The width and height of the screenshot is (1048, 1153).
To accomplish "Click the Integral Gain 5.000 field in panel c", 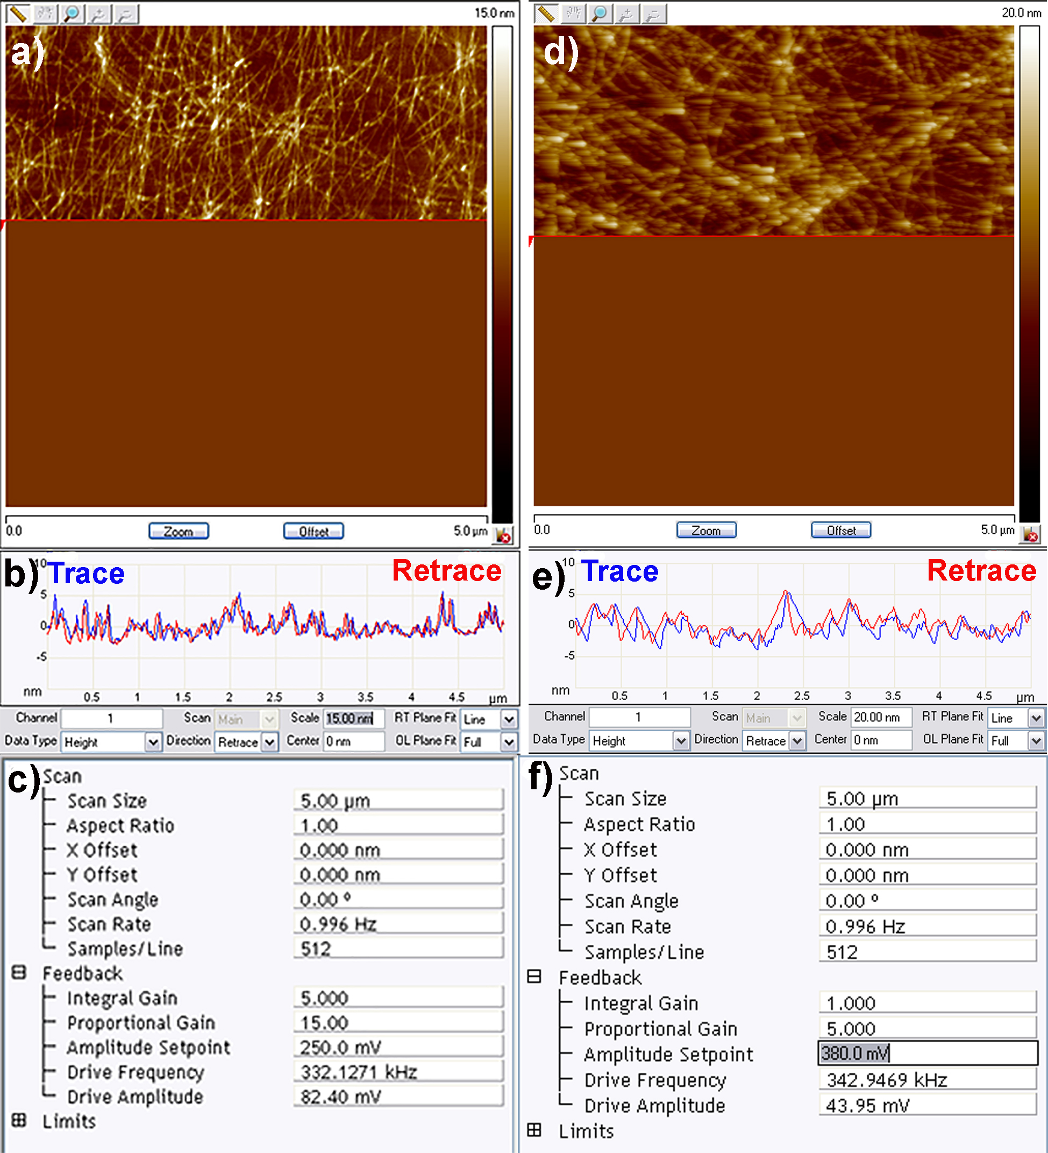I will pos(398,998).
